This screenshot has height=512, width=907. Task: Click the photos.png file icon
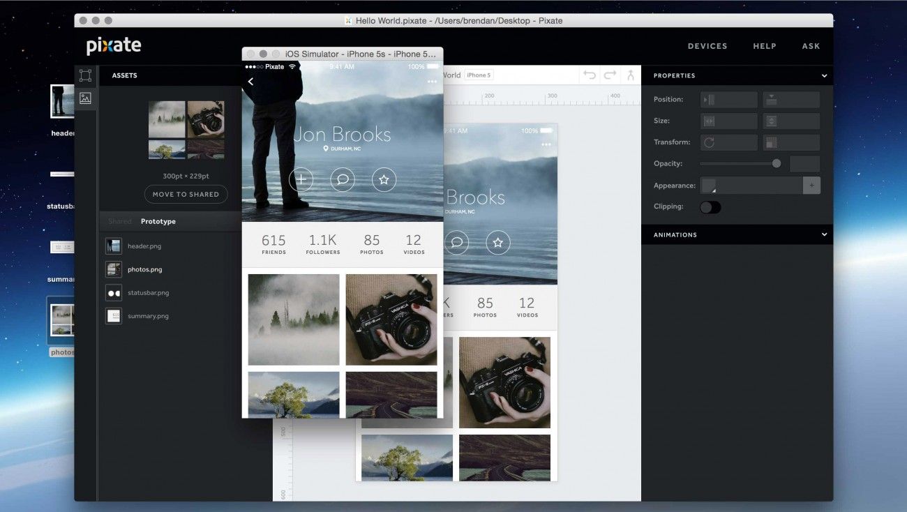coord(114,269)
